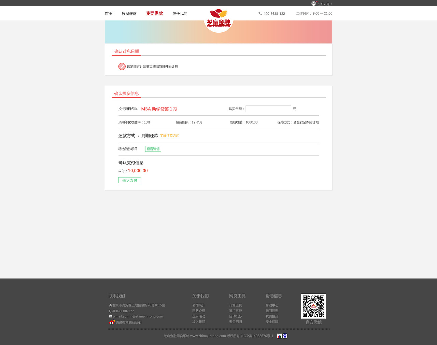Click the E-mail:admin@zhimajinrong.com address
The image size is (437, 345).
[138, 316]
